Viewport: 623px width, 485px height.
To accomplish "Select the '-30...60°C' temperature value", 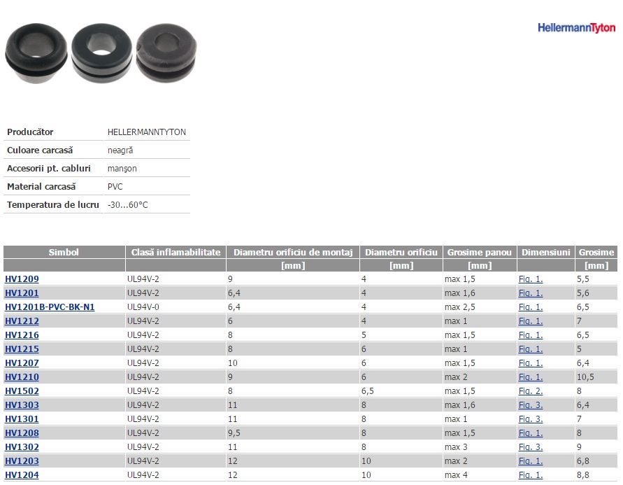I will click(x=127, y=205).
